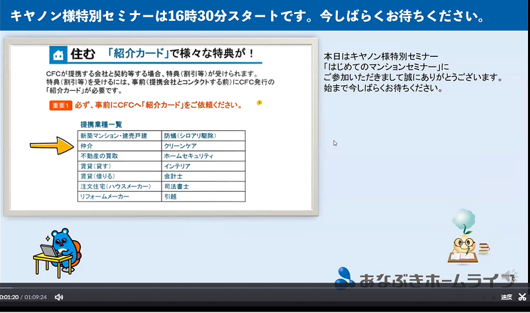
Task: Click the 本日はキヤノン様特別セミナー line
Action: 380,56
